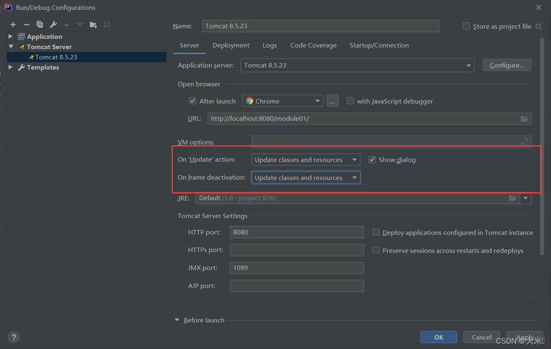Screen dimensions: 551x349
Task: Click the AJP port field
Action: 297,286
